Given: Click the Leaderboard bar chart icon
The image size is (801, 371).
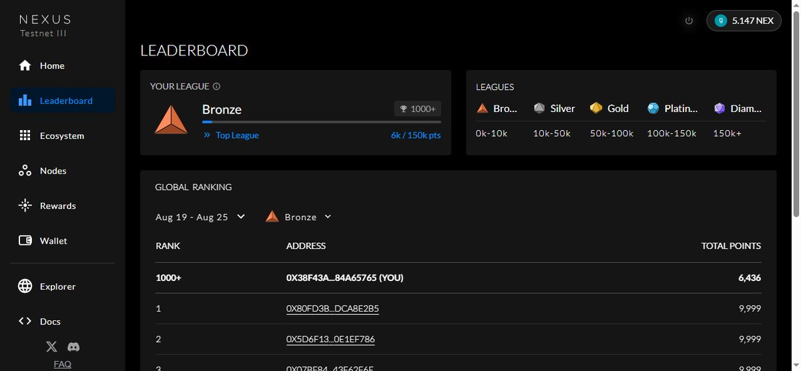Looking at the screenshot, I should [x=25, y=101].
